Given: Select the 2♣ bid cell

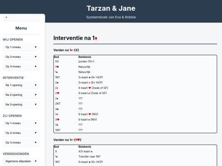Looking at the screenshot, I should (x=57, y=82).
